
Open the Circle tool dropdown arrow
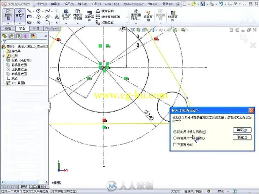[x=43, y=11]
